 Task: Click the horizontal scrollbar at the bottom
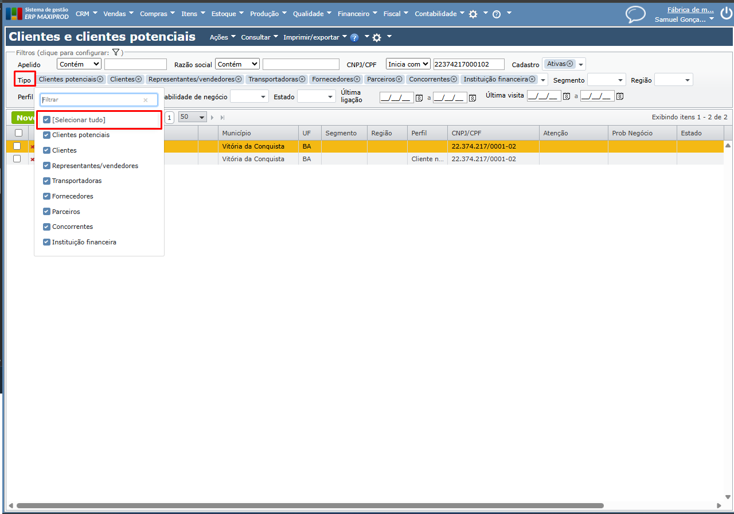[x=310, y=506]
